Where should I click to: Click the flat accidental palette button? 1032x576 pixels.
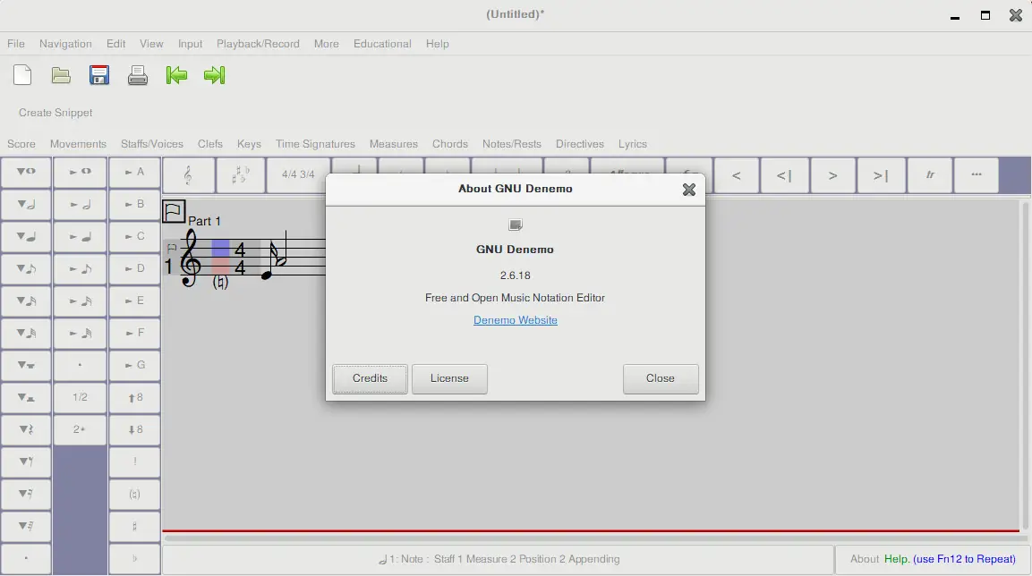pos(134,558)
